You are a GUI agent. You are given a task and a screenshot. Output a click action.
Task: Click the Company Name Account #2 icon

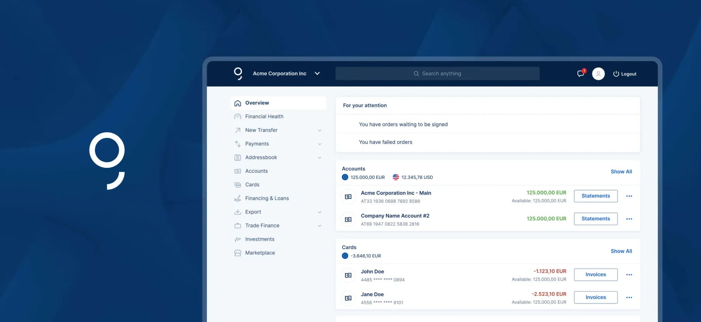tap(348, 219)
